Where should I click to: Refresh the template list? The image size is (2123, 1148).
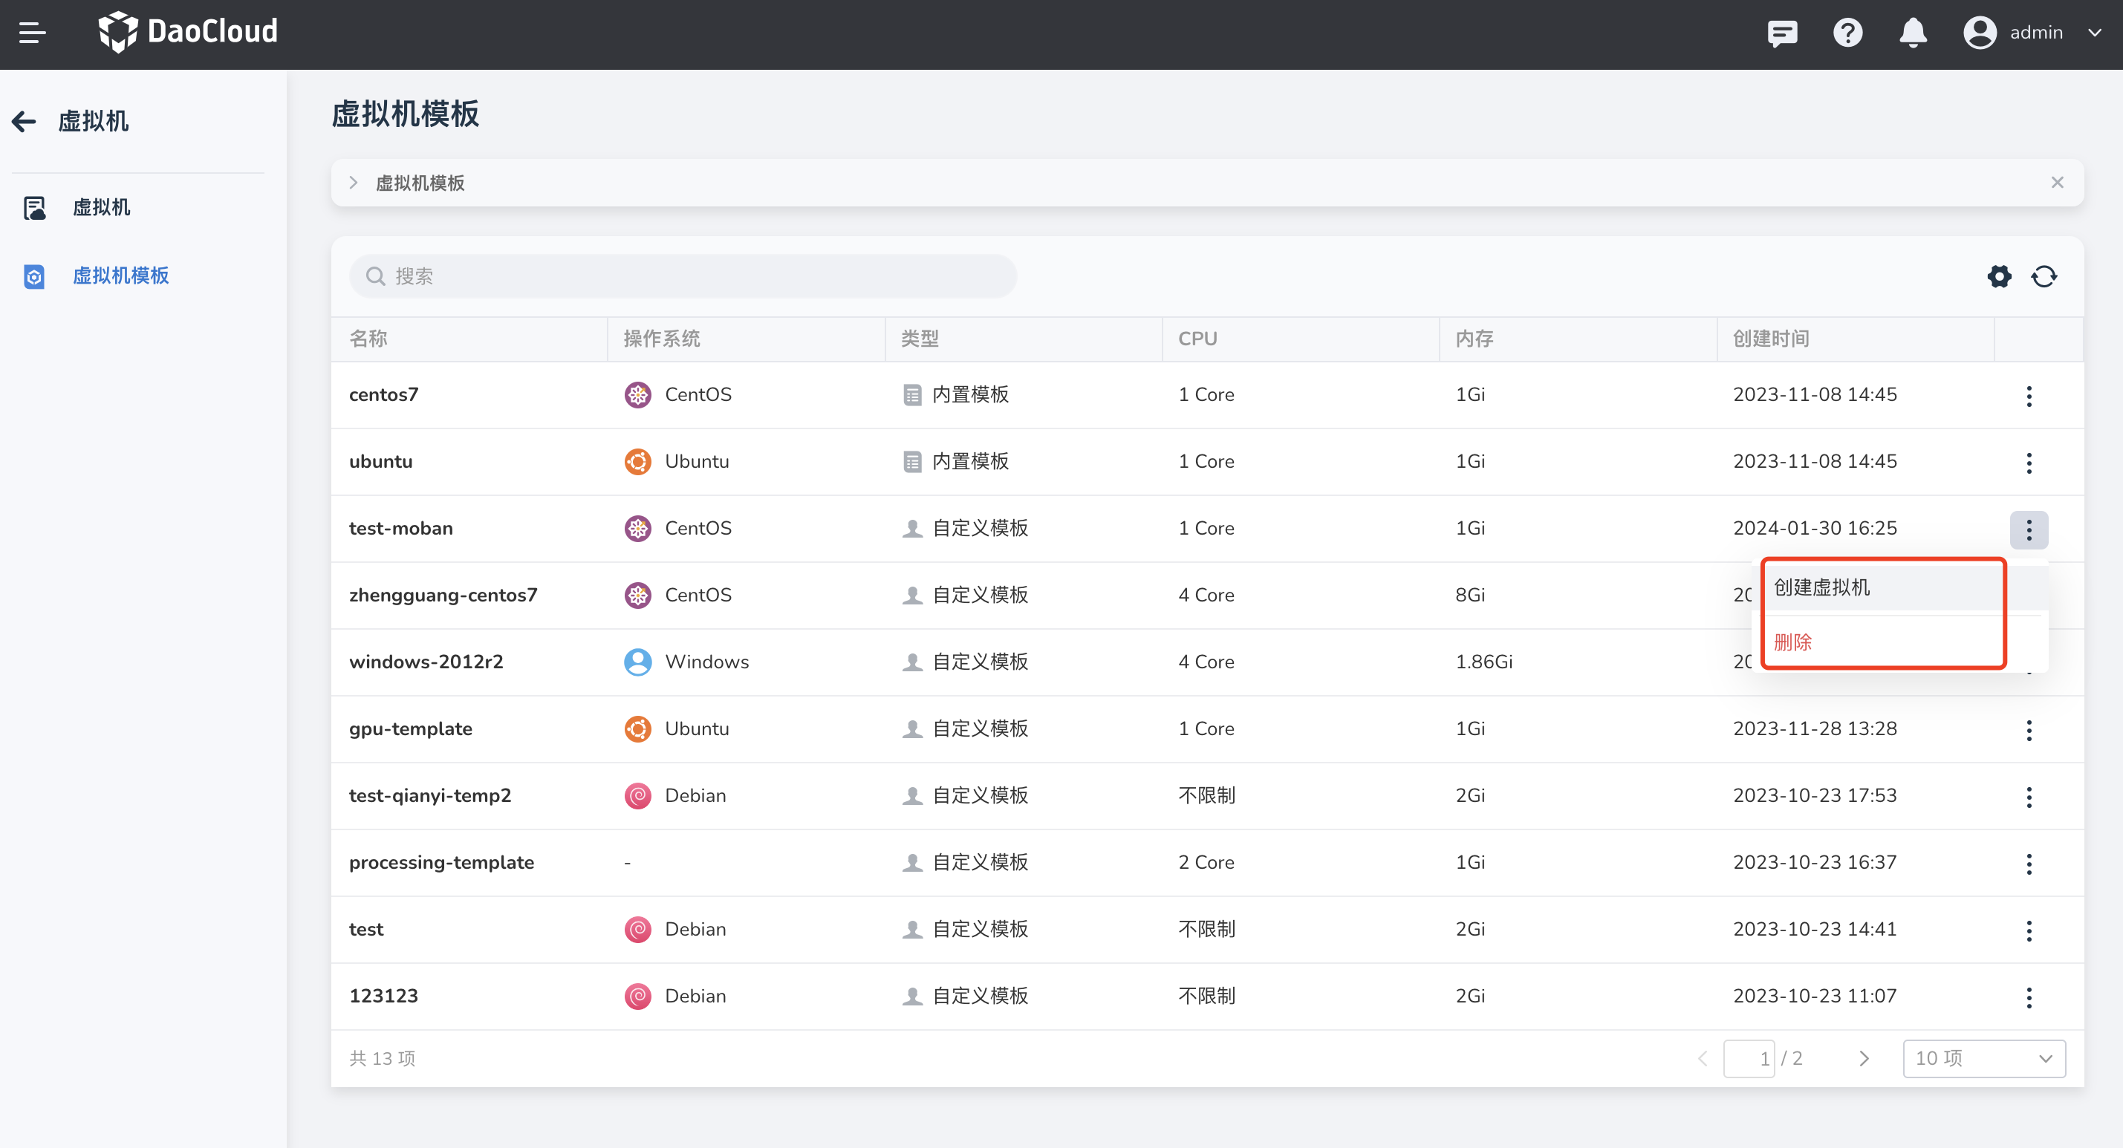(2044, 276)
